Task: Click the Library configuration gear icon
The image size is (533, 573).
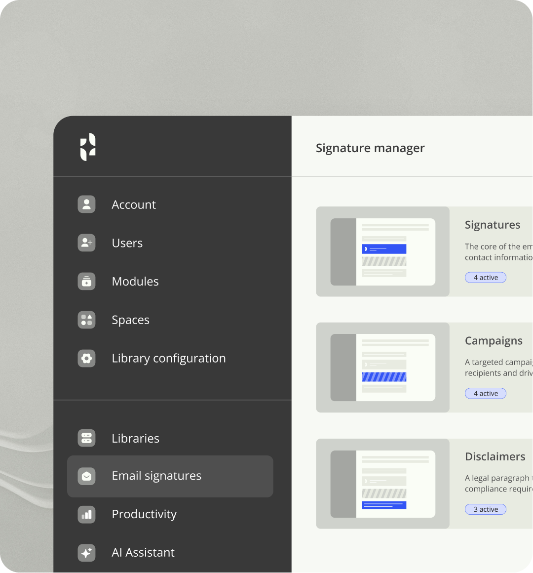Action: 86,358
